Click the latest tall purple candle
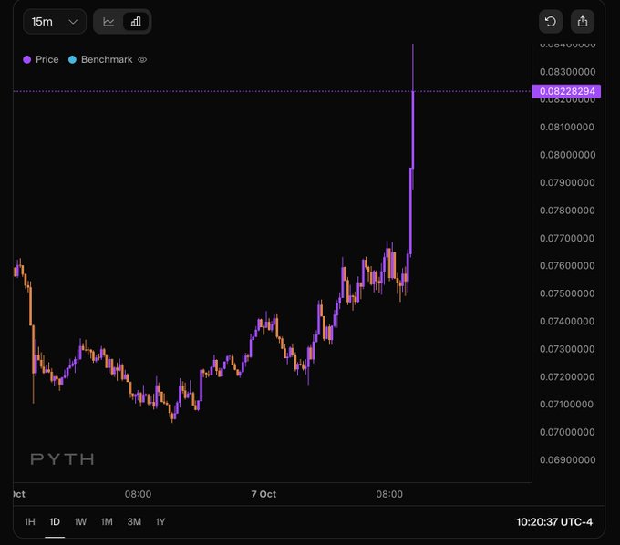620x545 pixels. click(412, 130)
